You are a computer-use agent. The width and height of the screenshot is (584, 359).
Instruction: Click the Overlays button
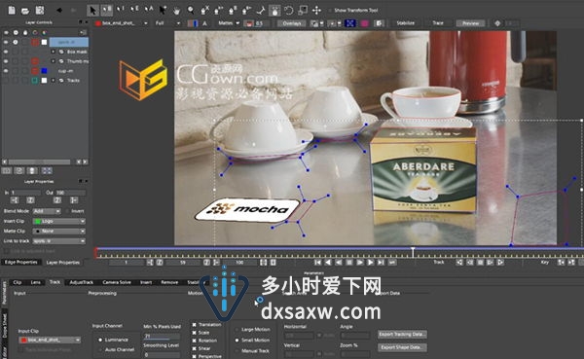292,23
